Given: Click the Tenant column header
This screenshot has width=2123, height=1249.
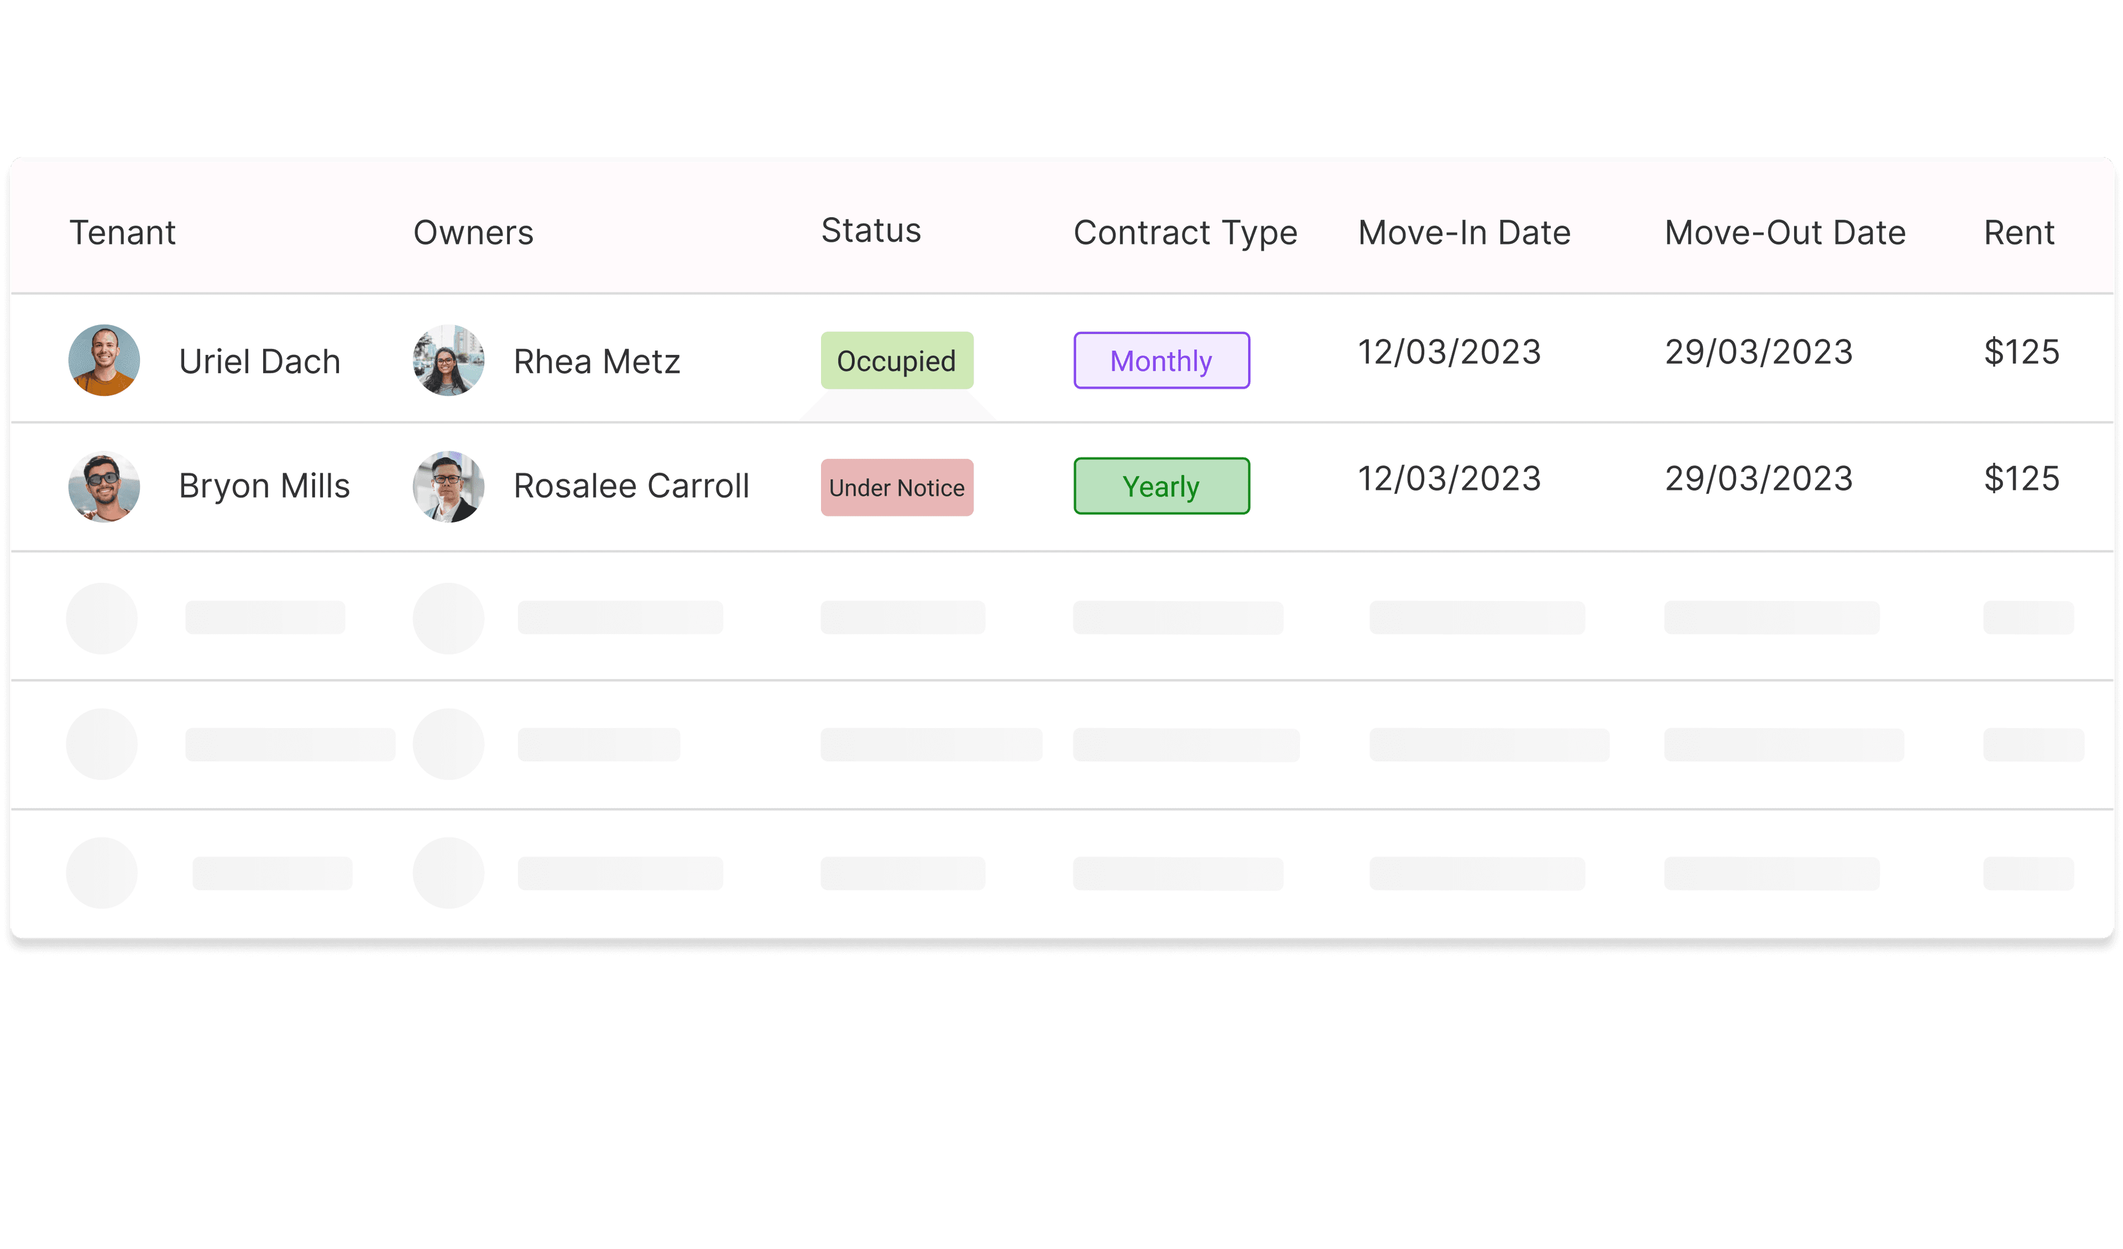Looking at the screenshot, I should (123, 233).
